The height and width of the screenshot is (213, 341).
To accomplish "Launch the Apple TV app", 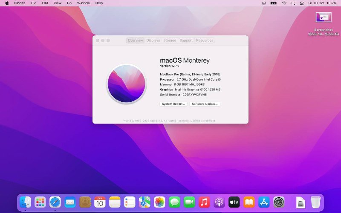I will coord(234,202).
